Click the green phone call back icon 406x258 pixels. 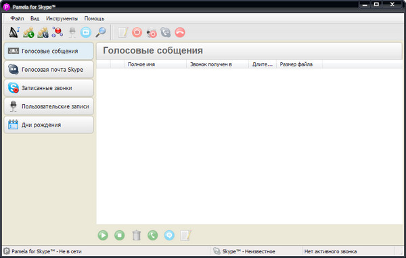pyautogui.click(x=153, y=235)
